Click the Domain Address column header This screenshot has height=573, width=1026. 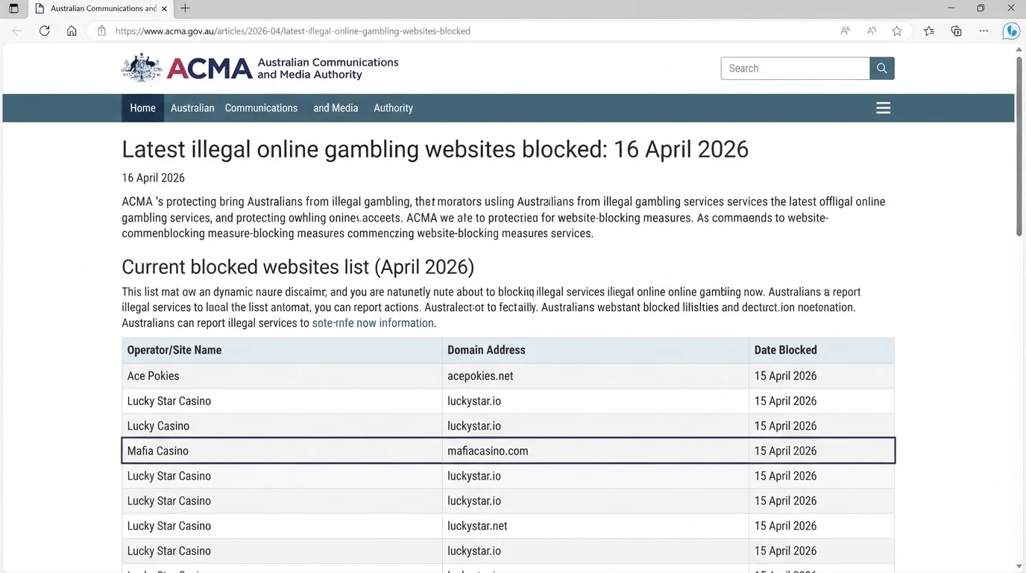click(596, 350)
